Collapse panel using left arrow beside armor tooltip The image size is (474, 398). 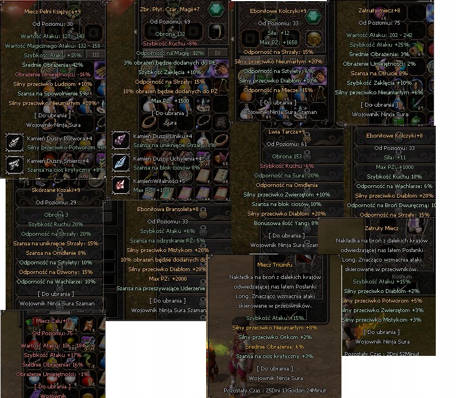135,31
